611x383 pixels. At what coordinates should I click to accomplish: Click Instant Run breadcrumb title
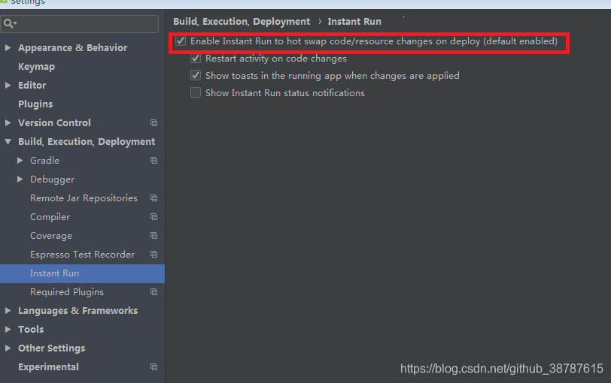point(354,22)
